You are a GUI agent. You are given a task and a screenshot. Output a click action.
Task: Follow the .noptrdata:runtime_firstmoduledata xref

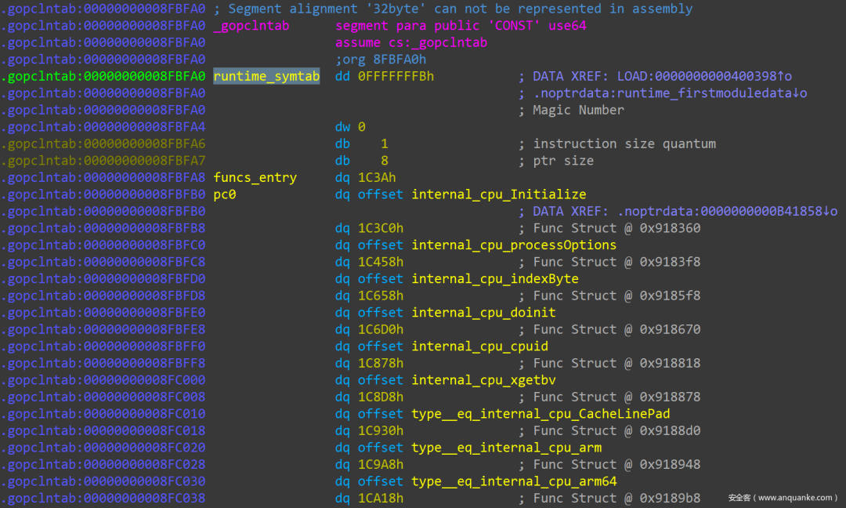point(670,93)
